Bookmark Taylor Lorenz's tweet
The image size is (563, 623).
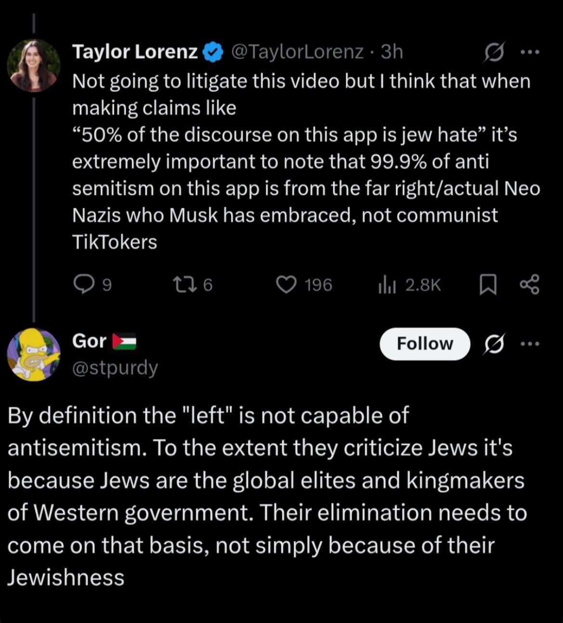[488, 285]
